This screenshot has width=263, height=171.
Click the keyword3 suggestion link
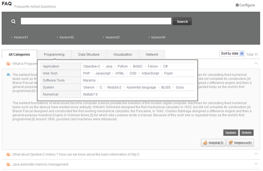113,37
